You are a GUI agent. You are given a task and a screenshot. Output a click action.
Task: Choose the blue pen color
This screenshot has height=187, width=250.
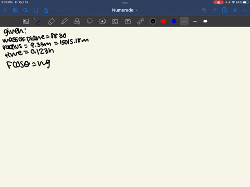point(174,21)
